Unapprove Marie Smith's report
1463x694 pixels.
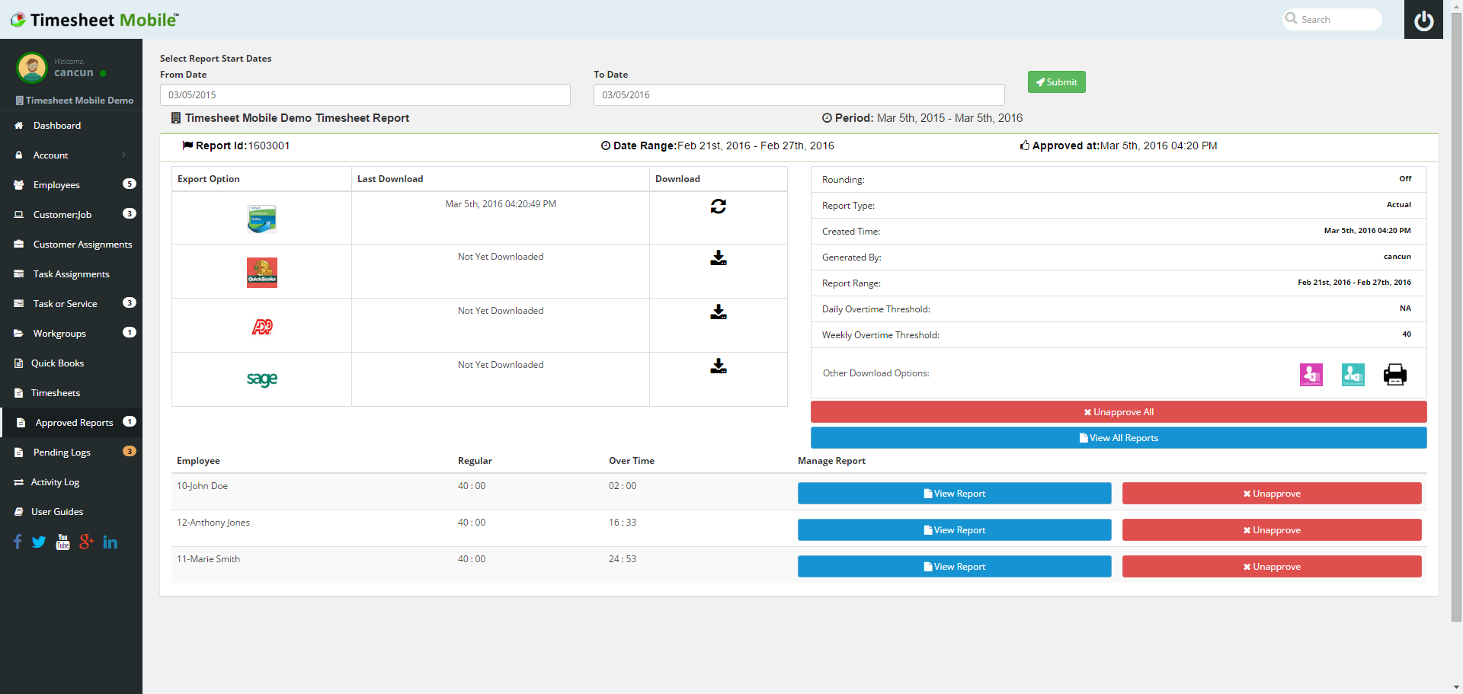click(1270, 566)
